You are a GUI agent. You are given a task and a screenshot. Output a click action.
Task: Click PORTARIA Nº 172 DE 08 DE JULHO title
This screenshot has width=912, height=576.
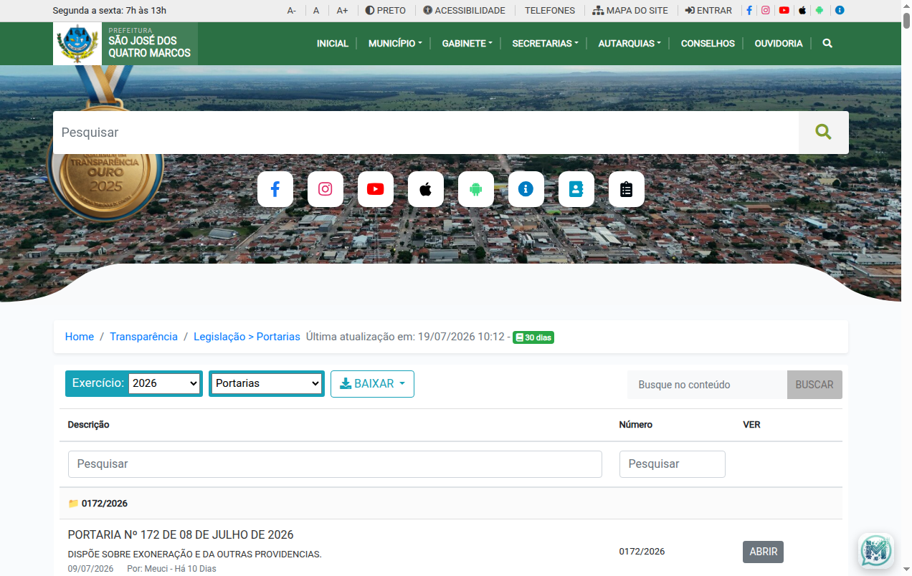[181, 535]
